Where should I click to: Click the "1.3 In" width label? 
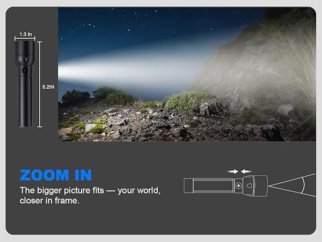tap(26, 34)
